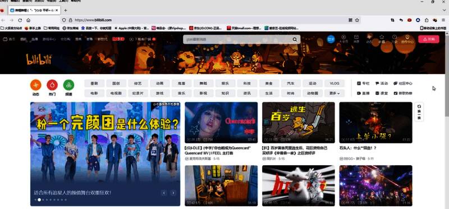
Task: Open the 课堂 link
Action: [382, 93]
